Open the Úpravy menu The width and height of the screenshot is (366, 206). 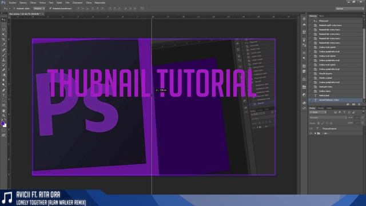point(23,3)
